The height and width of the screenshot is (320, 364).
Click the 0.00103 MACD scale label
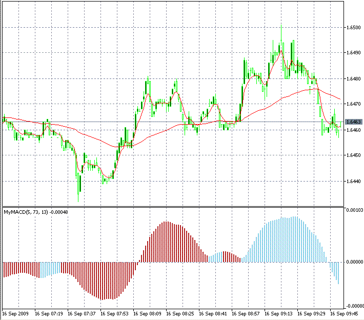pyautogui.click(x=355, y=210)
